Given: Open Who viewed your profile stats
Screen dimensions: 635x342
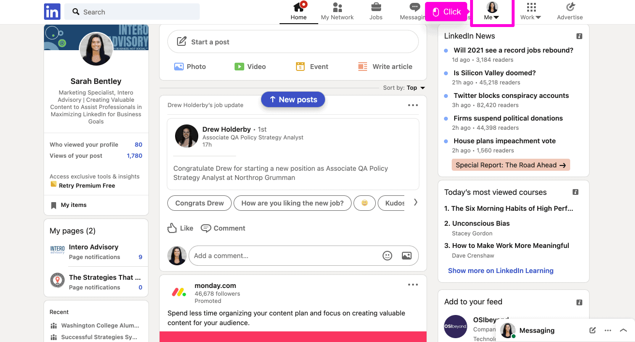Looking at the screenshot, I should 96,145.
